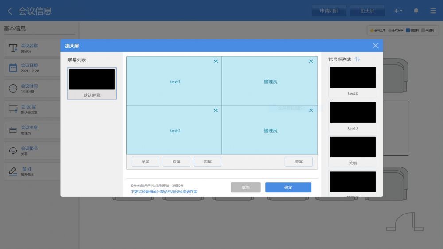Go back using the header arrow
This screenshot has width=443, height=249.
click(x=10, y=11)
